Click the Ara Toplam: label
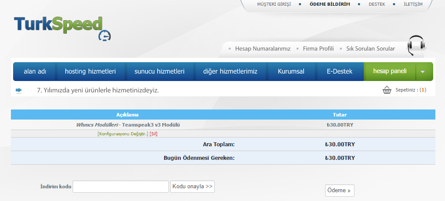This screenshot has width=445, height=201. pos(218,144)
